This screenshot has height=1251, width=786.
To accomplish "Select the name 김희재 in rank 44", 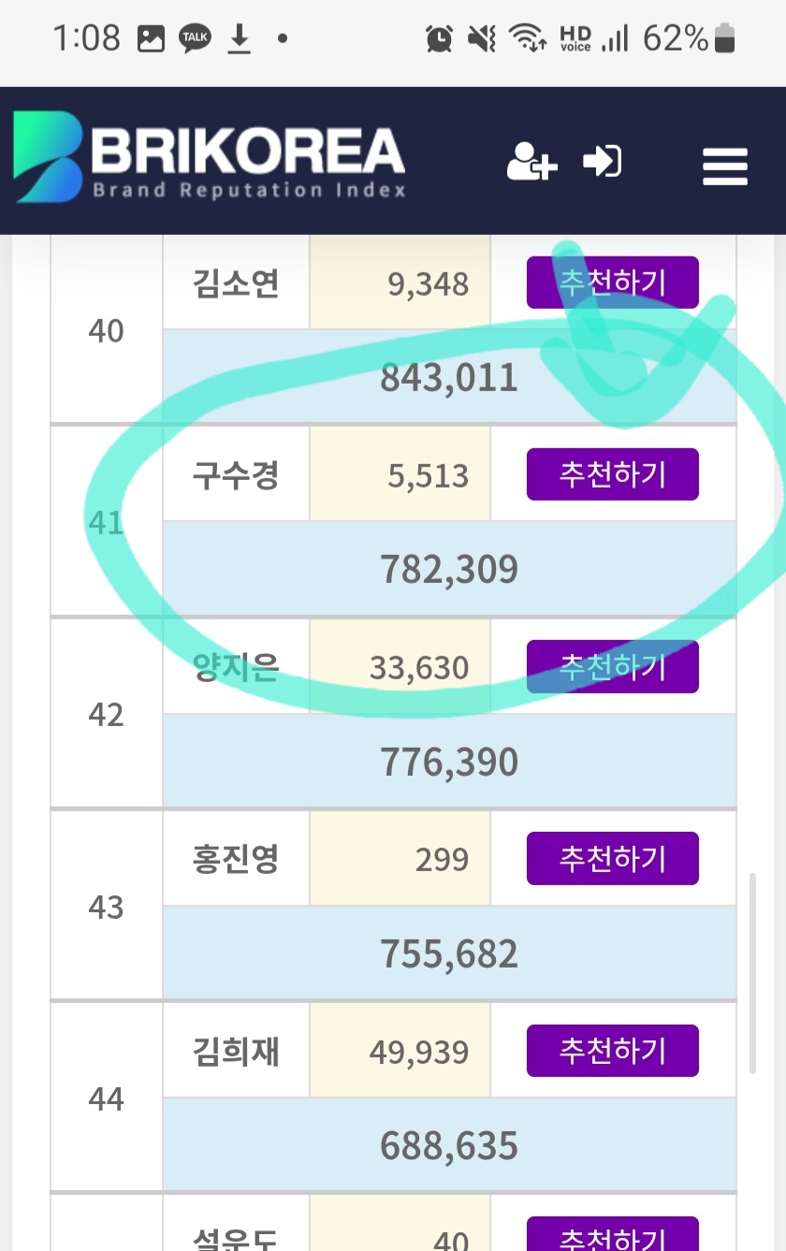I will [x=236, y=1052].
